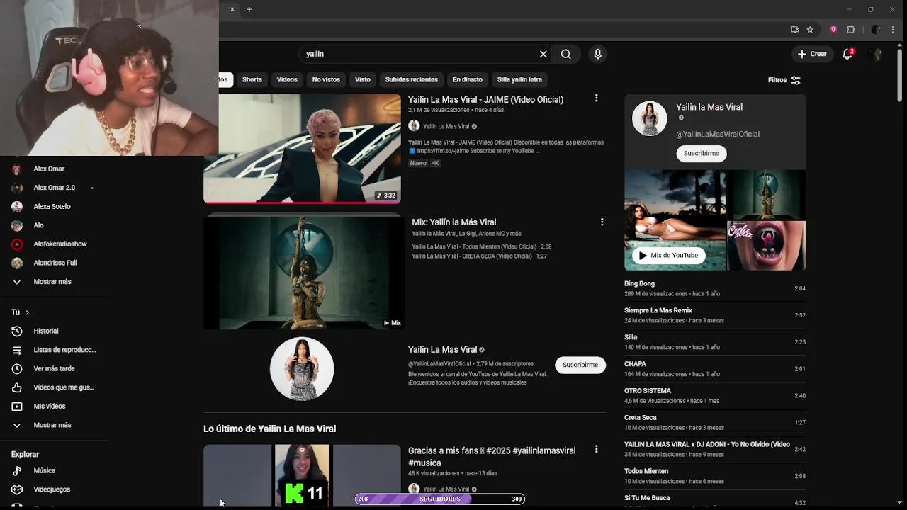The width and height of the screenshot is (907, 510).
Task: Expand Mostrar más under Tú section
Action: (x=54, y=425)
